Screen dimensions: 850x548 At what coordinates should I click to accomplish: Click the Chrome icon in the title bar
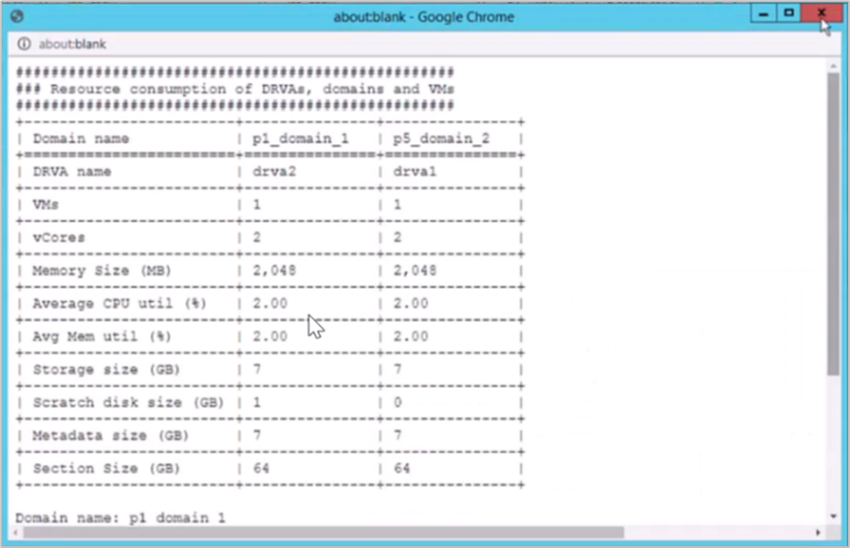click(18, 17)
